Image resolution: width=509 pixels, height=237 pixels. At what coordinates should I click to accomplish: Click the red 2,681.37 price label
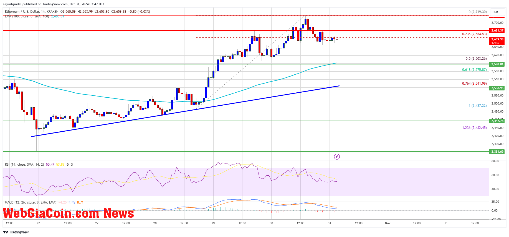click(497, 30)
